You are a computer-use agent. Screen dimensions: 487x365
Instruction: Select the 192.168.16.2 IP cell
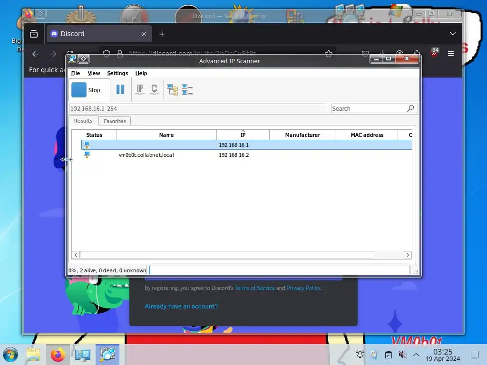click(234, 155)
